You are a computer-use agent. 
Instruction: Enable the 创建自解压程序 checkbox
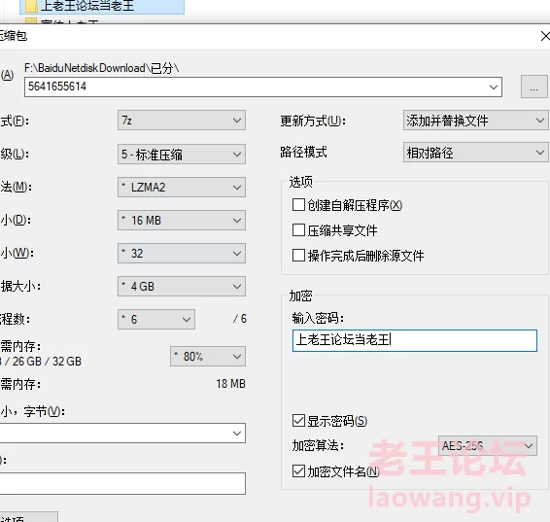(298, 205)
